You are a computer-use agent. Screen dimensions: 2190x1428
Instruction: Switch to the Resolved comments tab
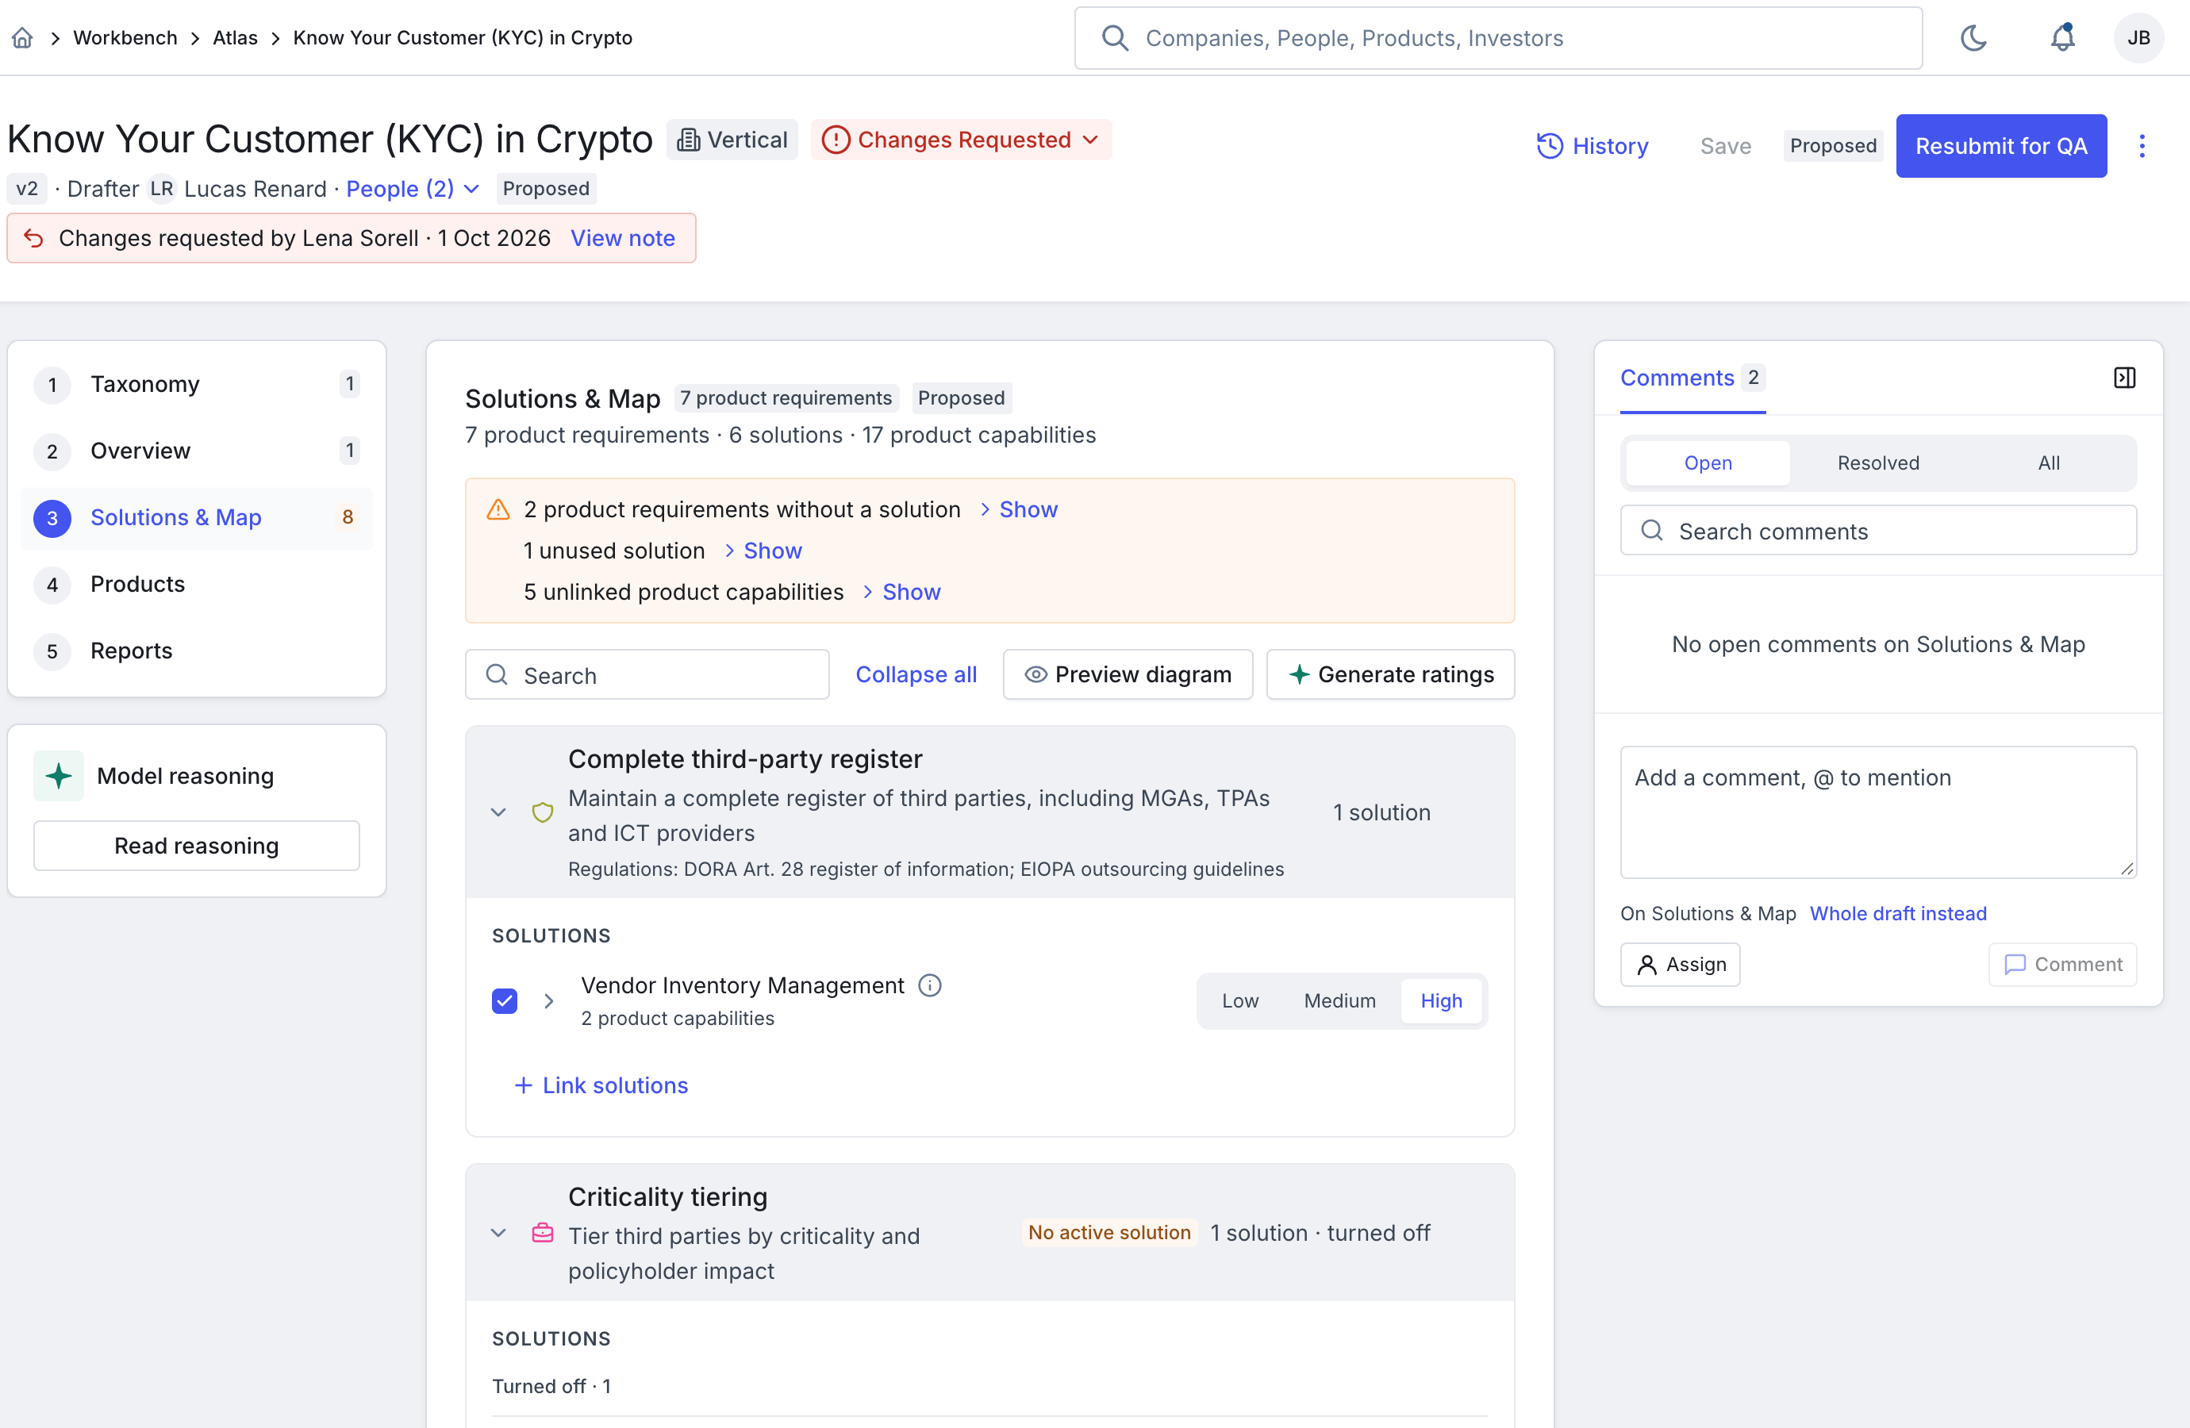click(1878, 463)
